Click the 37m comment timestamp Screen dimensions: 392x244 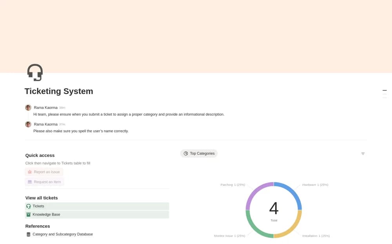point(62,124)
